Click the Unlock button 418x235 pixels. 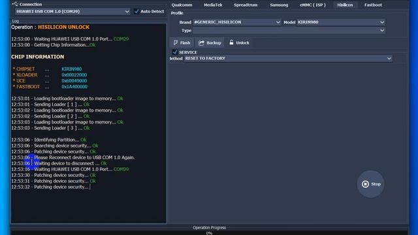point(240,42)
